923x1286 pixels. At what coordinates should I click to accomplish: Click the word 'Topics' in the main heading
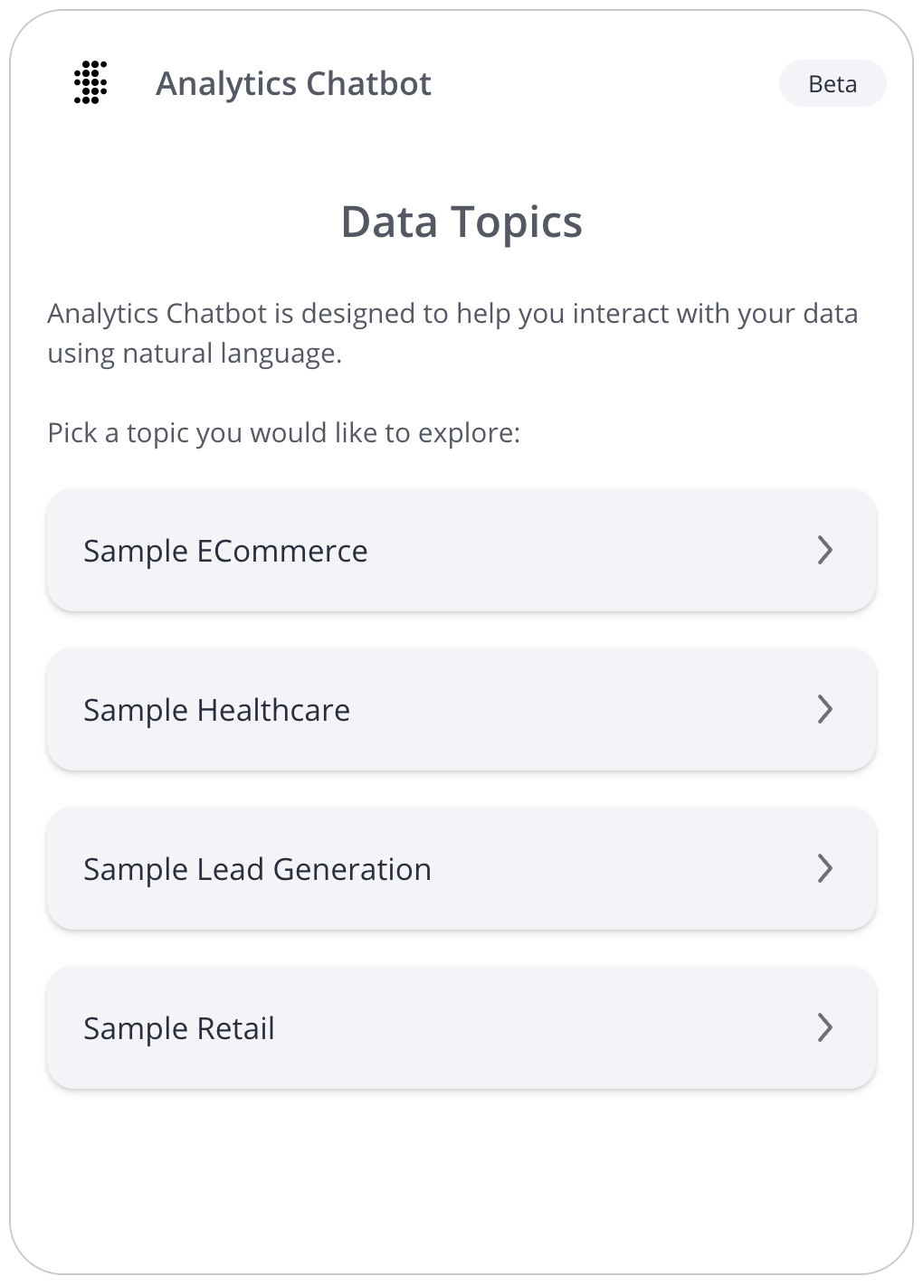point(517,222)
